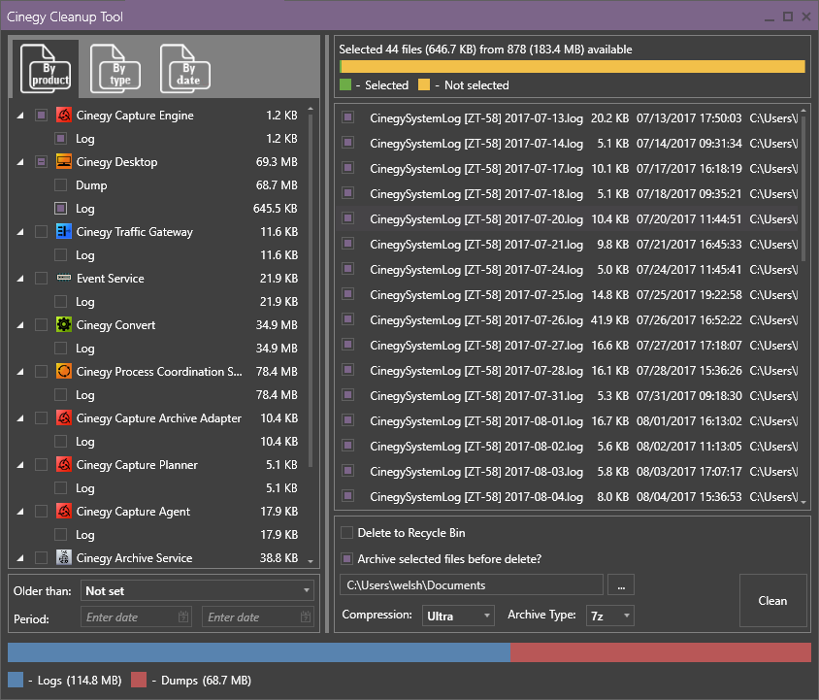The width and height of the screenshot is (819, 700).
Task: Collapse the Cinegy Capture Agent tree node
Action: (x=20, y=512)
